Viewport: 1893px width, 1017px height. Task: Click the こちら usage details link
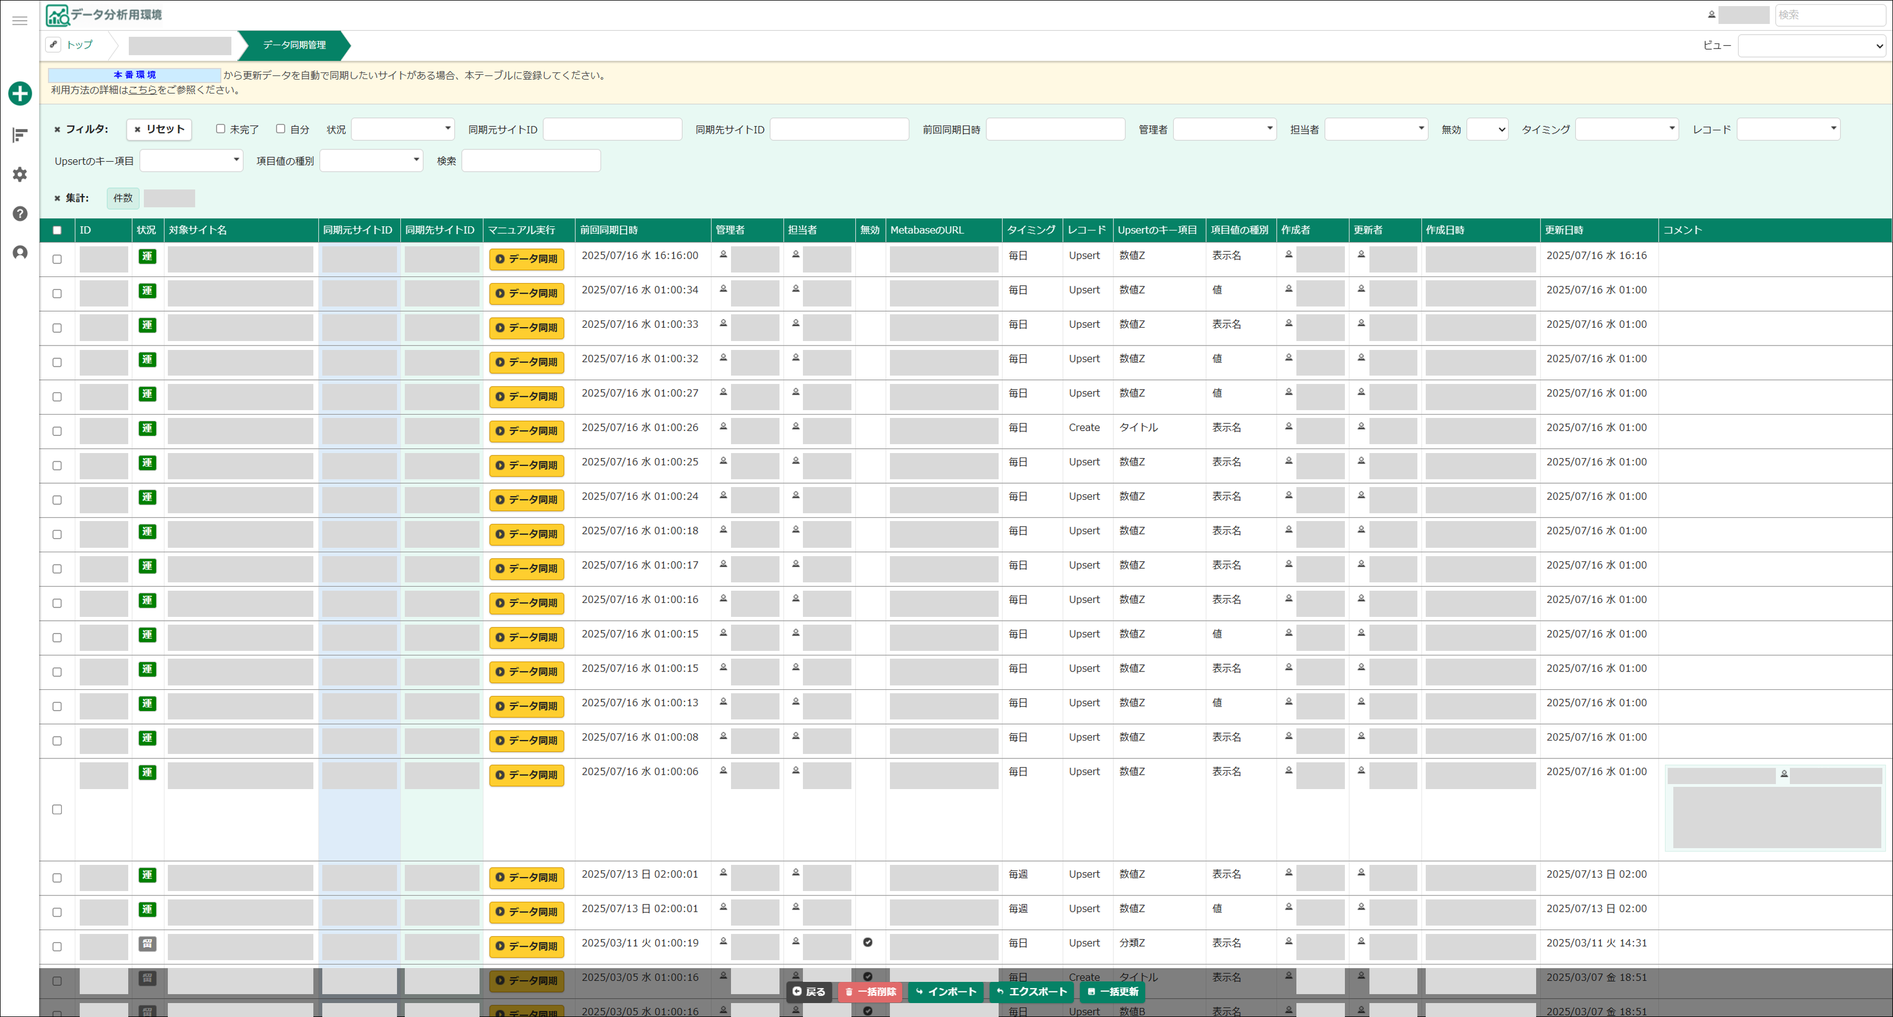[x=143, y=90]
